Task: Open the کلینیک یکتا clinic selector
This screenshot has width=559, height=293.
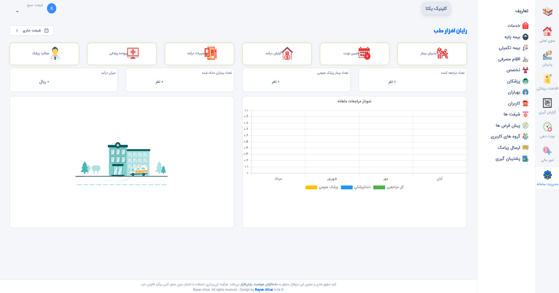Action: (436, 8)
